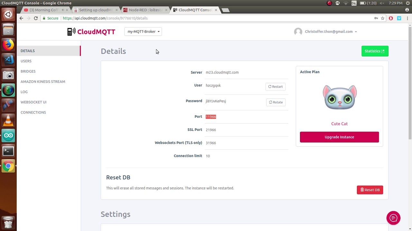Click the saved password key icon
The height and width of the screenshot is (231, 412).
pyautogui.click(x=376, y=18)
